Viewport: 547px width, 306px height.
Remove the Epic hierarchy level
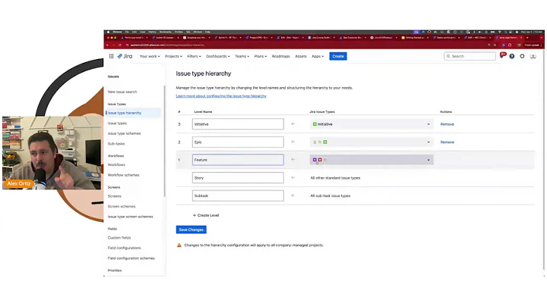[447, 142]
